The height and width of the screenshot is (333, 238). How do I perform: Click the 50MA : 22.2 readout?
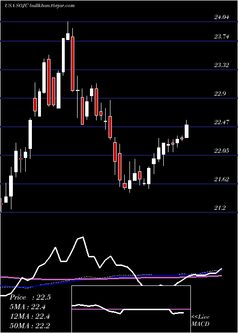[x=30, y=326]
